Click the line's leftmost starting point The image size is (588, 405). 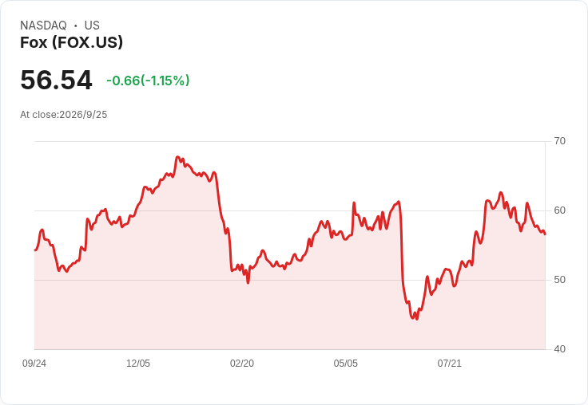coord(35,250)
